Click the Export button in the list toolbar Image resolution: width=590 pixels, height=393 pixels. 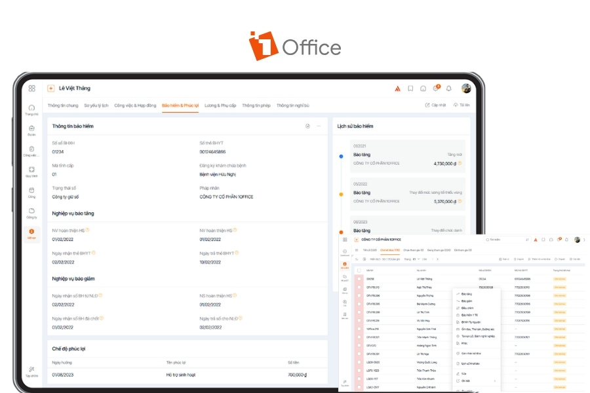(x=560, y=259)
